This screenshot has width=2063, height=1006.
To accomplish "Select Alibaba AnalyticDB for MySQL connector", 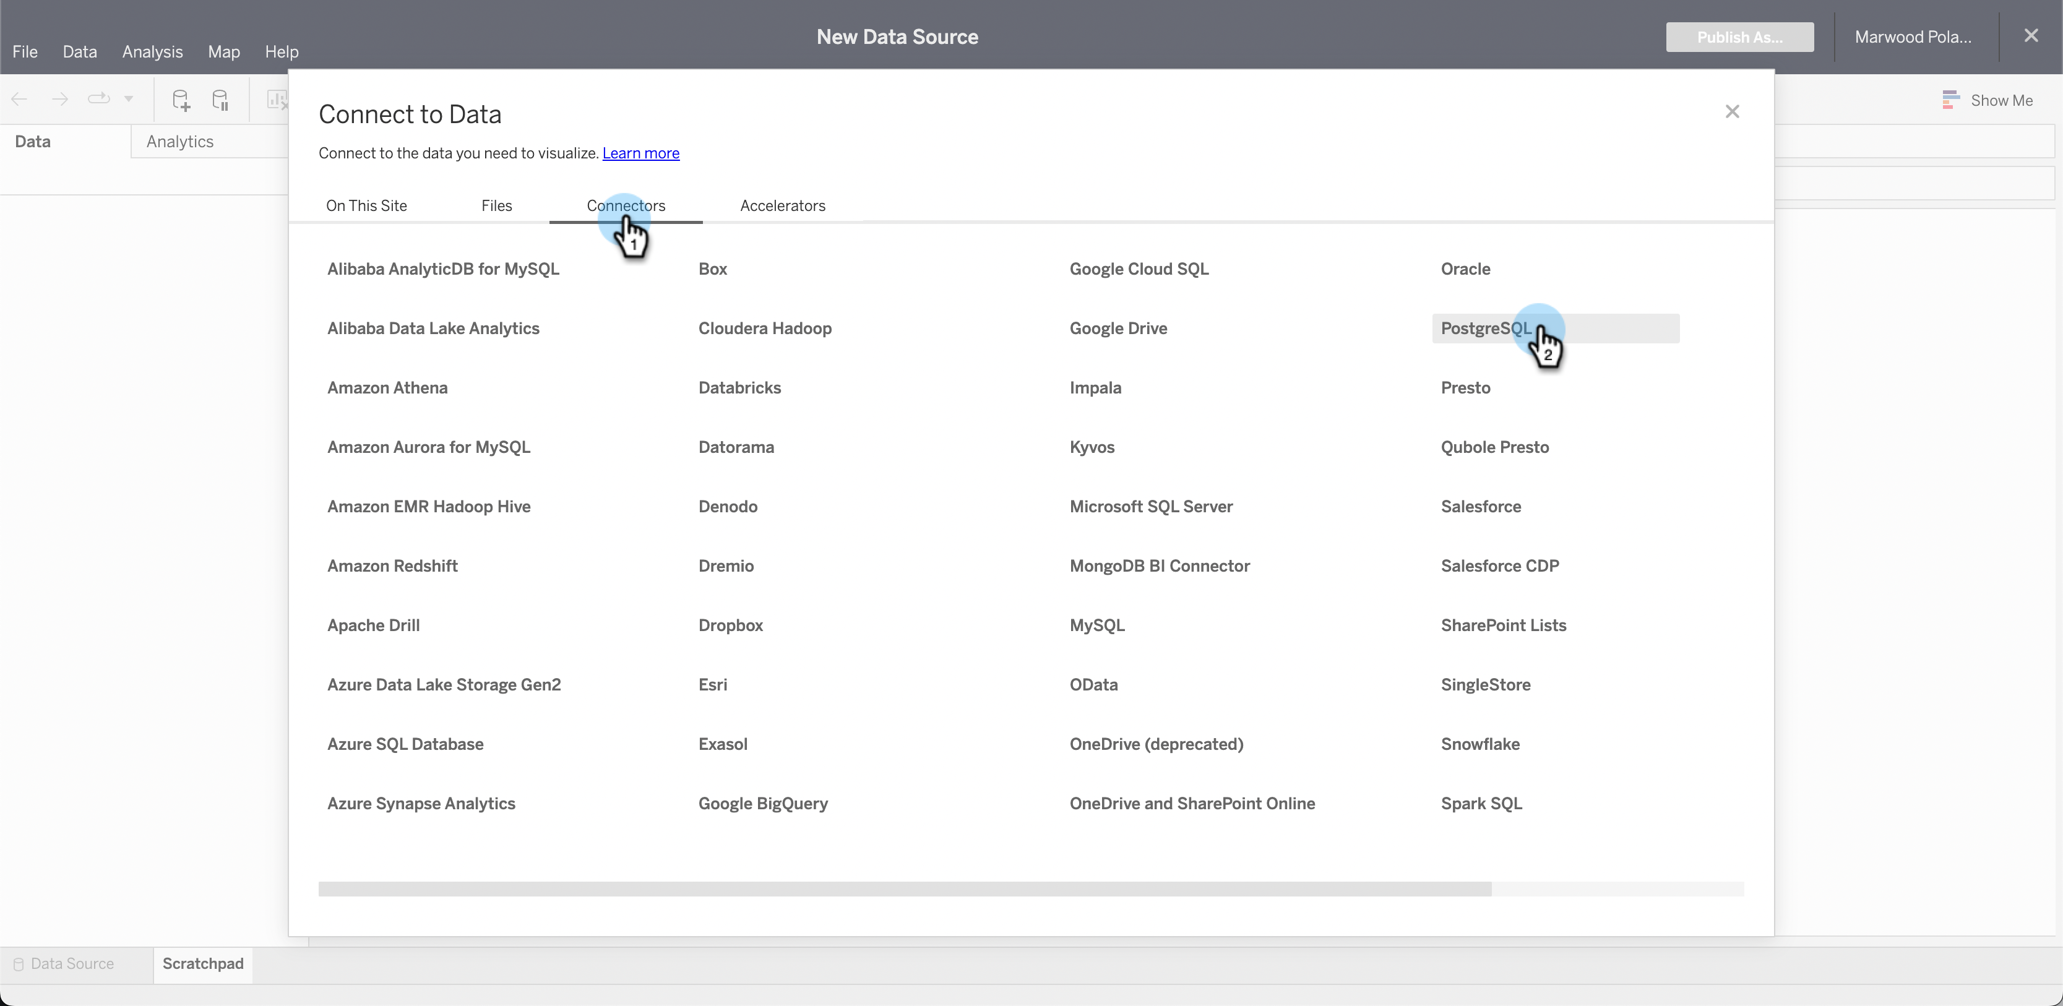I will pyautogui.click(x=443, y=269).
